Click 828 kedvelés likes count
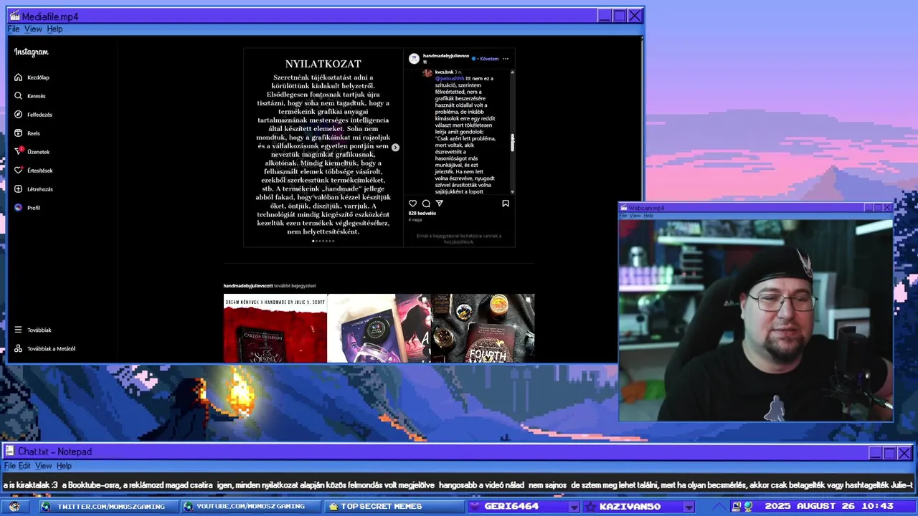The height and width of the screenshot is (516, 918). [422, 213]
